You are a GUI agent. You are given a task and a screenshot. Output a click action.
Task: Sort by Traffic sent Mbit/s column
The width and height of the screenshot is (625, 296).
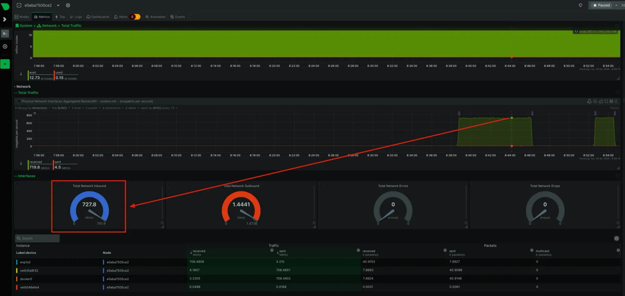coord(282,253)
